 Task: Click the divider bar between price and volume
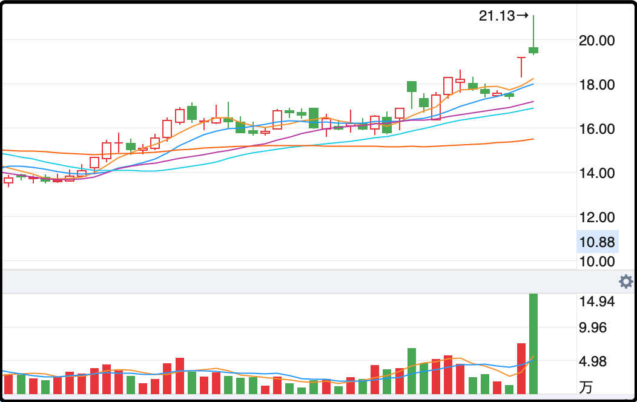[303, 282]
